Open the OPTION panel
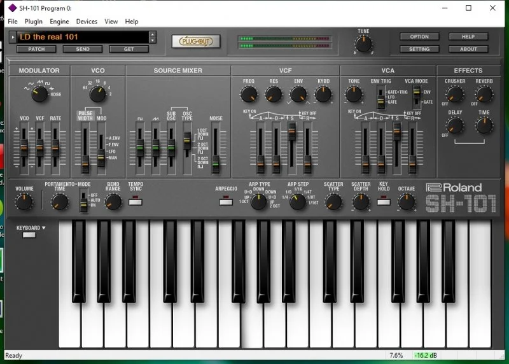 click(419, 37)
